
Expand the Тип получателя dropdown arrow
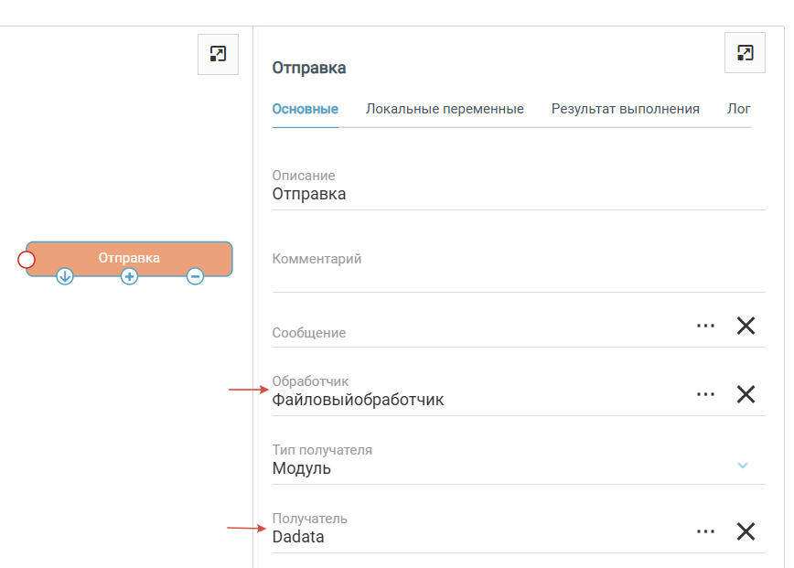pos(743,465)
